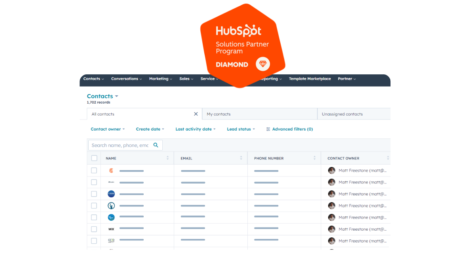
Task: Click the Advanced filters sliders icon
Action: [268, 129]
